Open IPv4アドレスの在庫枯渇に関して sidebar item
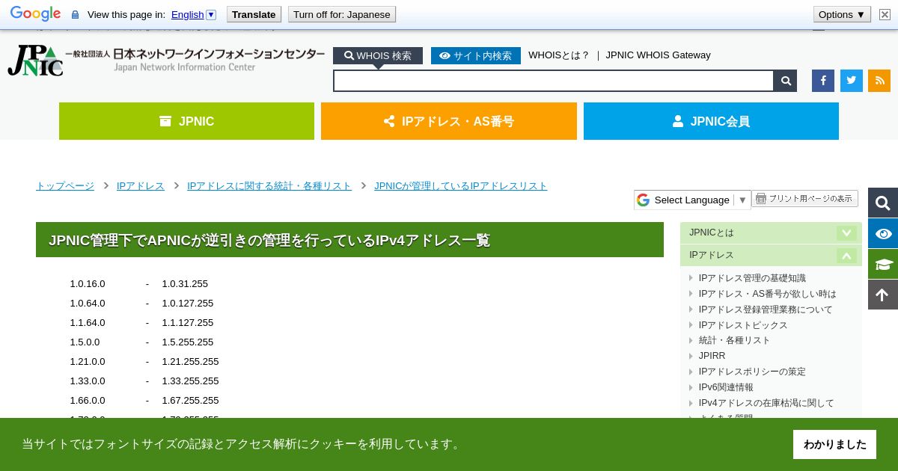Screen dimensions: 898x471 766,403
